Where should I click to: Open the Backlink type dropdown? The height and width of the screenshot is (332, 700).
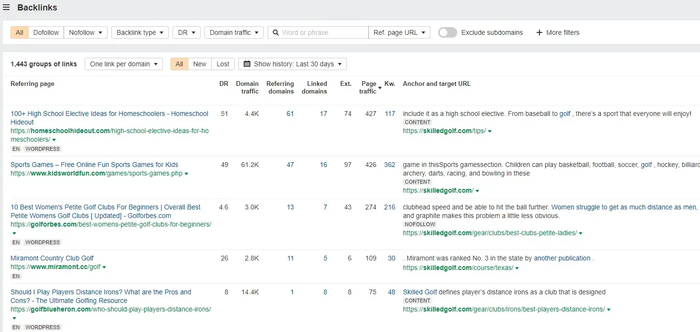tap(140, 32)
